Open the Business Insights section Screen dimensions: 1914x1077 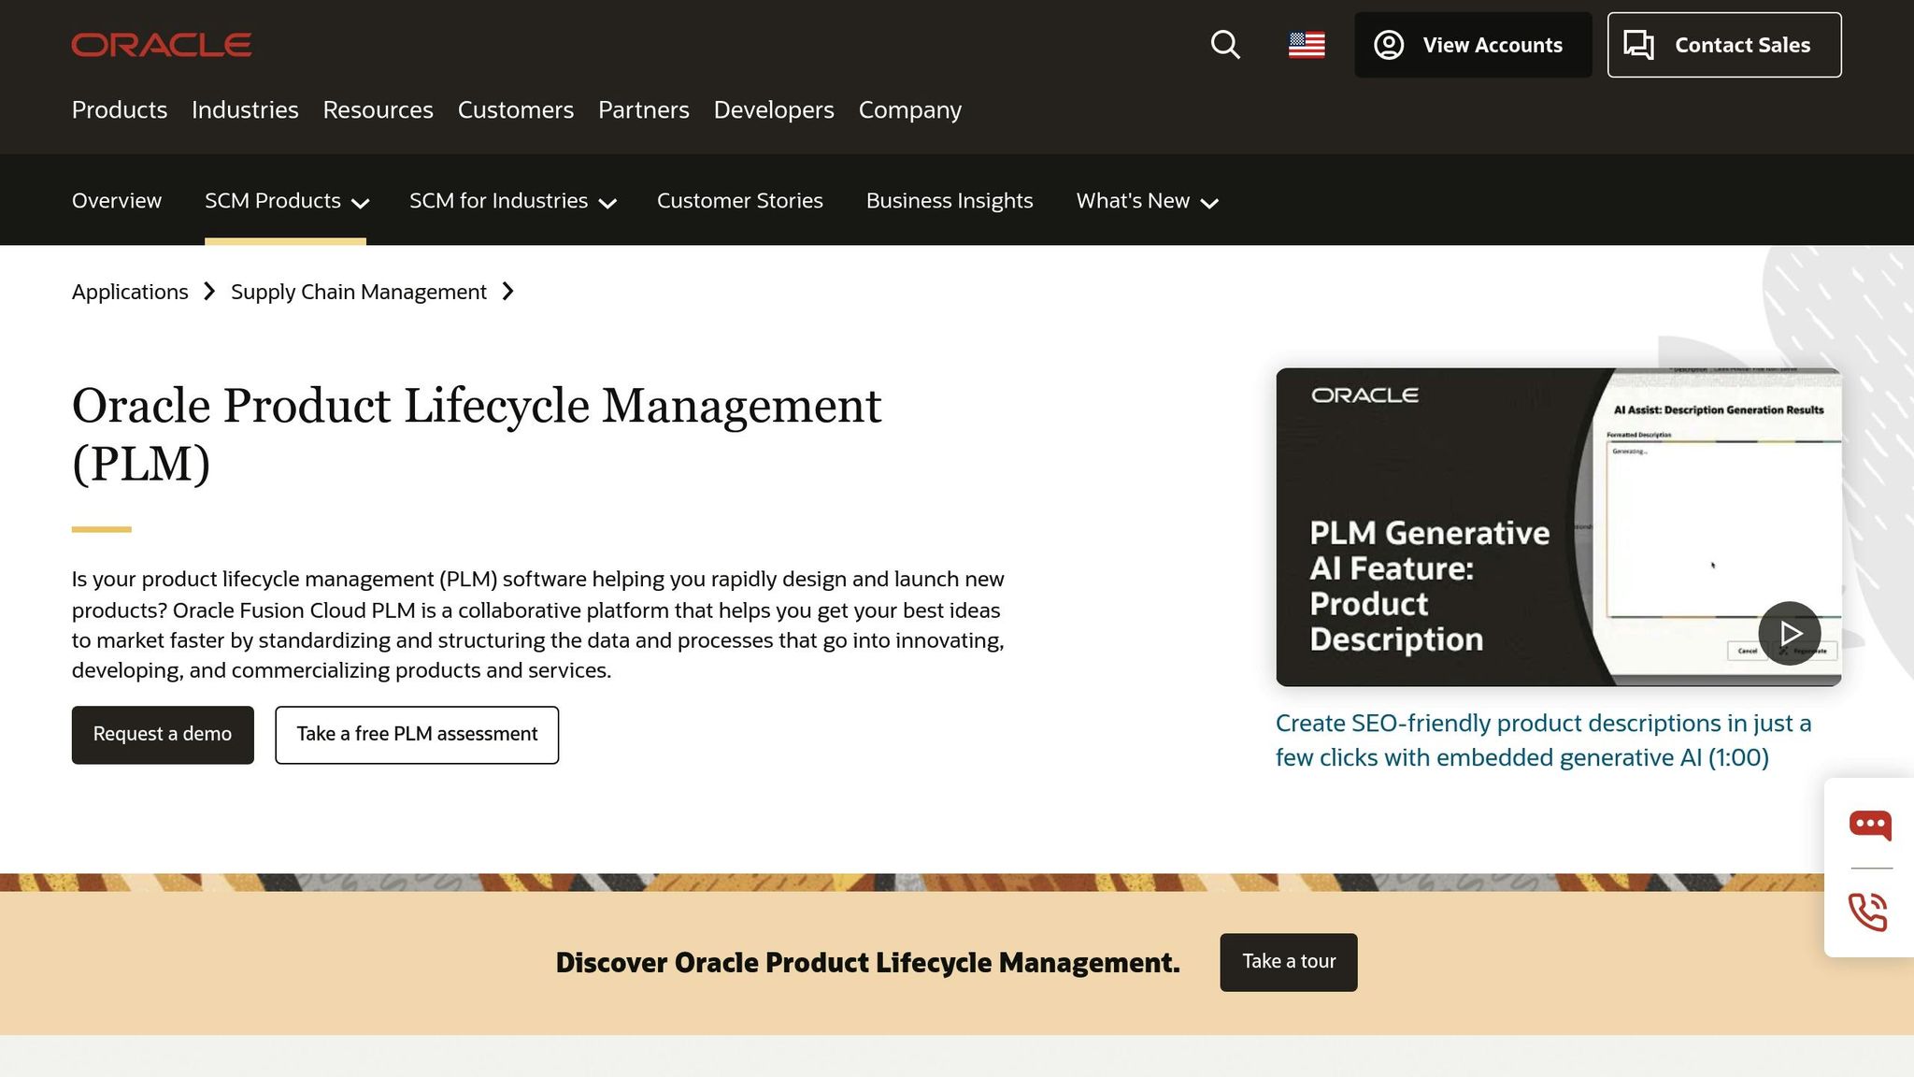point(949,200)
